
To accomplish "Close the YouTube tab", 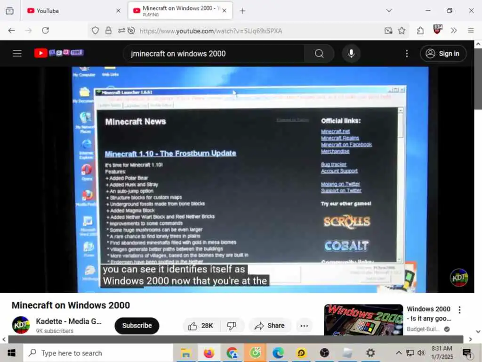I will pos(118,11).
